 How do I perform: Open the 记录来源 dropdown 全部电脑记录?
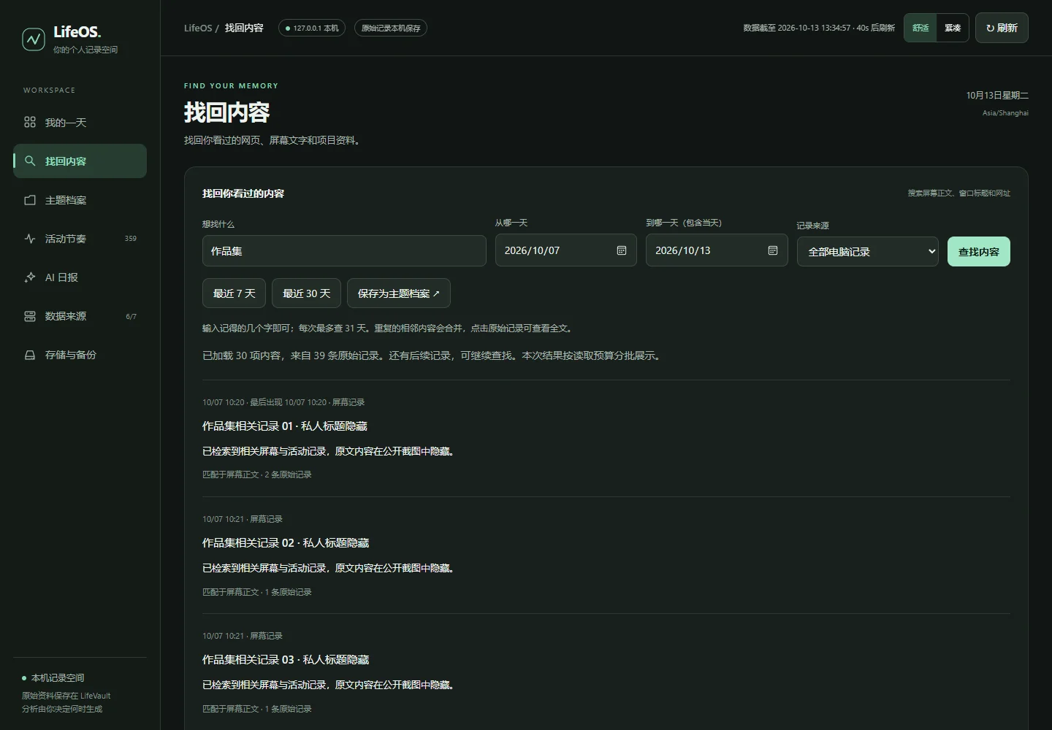tap(868, 252)
